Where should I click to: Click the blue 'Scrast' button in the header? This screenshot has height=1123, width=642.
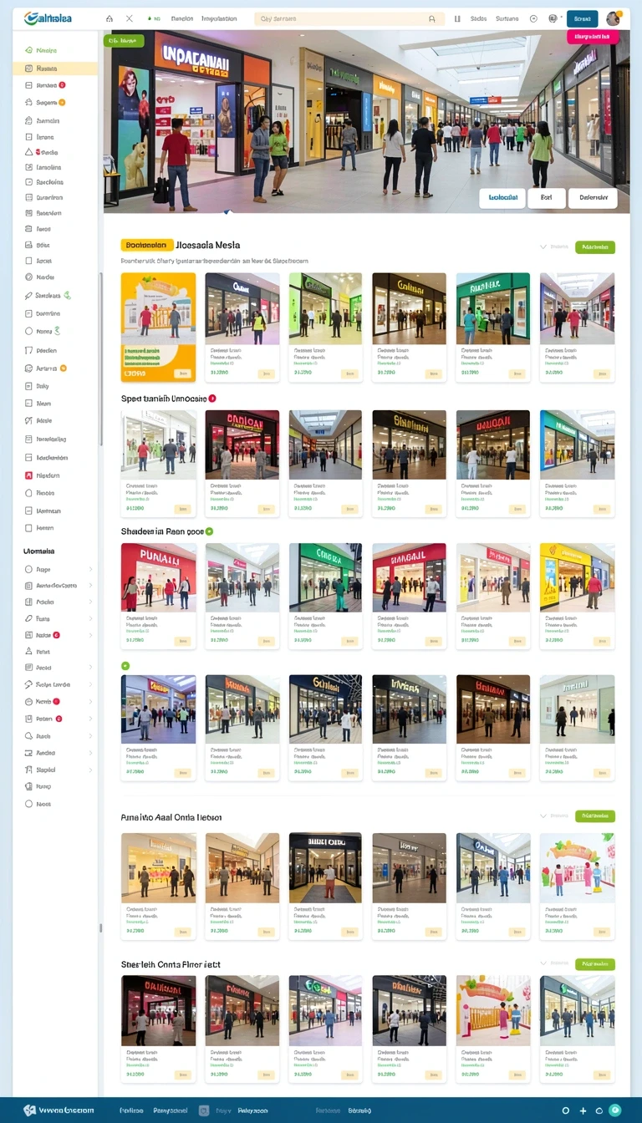pos(582,18)
